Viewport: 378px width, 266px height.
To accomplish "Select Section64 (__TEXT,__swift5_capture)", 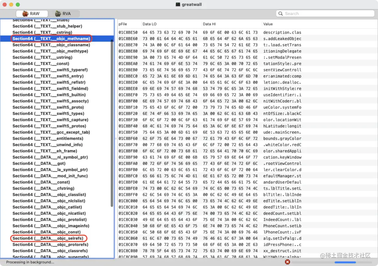I will point(50,120).
